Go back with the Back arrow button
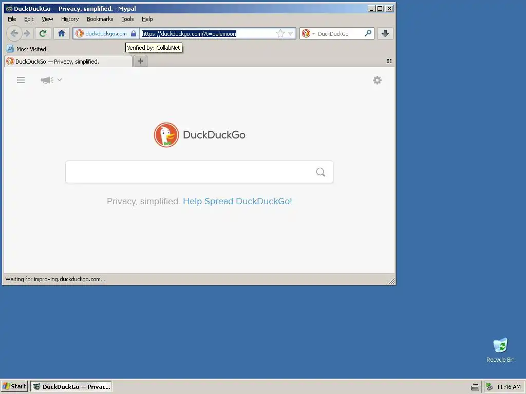This screenshot has width=526, height=394. click(14, 33)
